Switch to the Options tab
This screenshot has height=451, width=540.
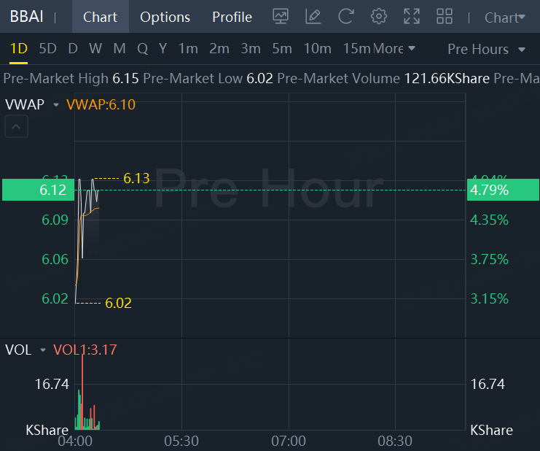tap(165, 17)
